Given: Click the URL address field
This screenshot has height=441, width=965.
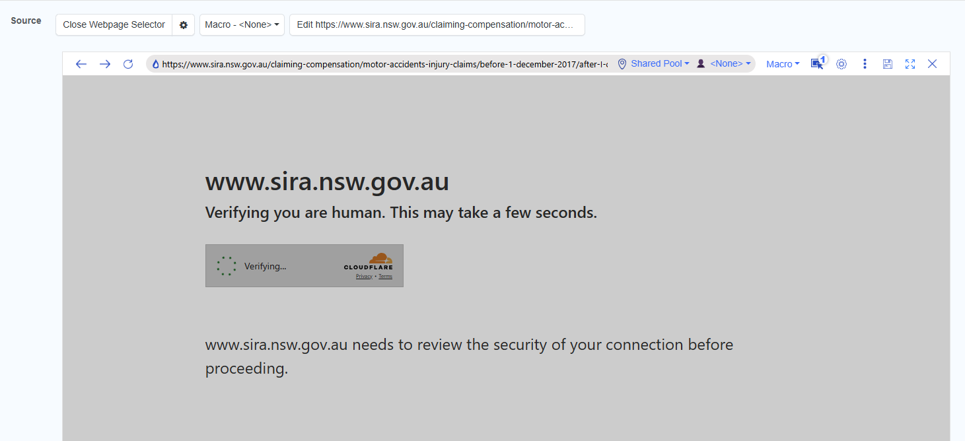Looking at the screenshot, I should click(x=384, y=64).
